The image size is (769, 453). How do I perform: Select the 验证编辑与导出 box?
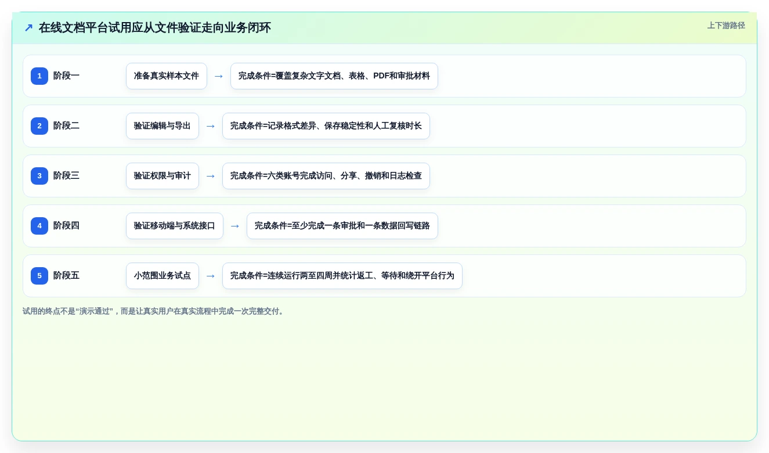point(163,126)
